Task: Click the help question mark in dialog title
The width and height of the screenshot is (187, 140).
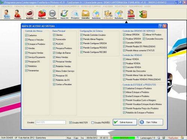Action: pos(160,26)
